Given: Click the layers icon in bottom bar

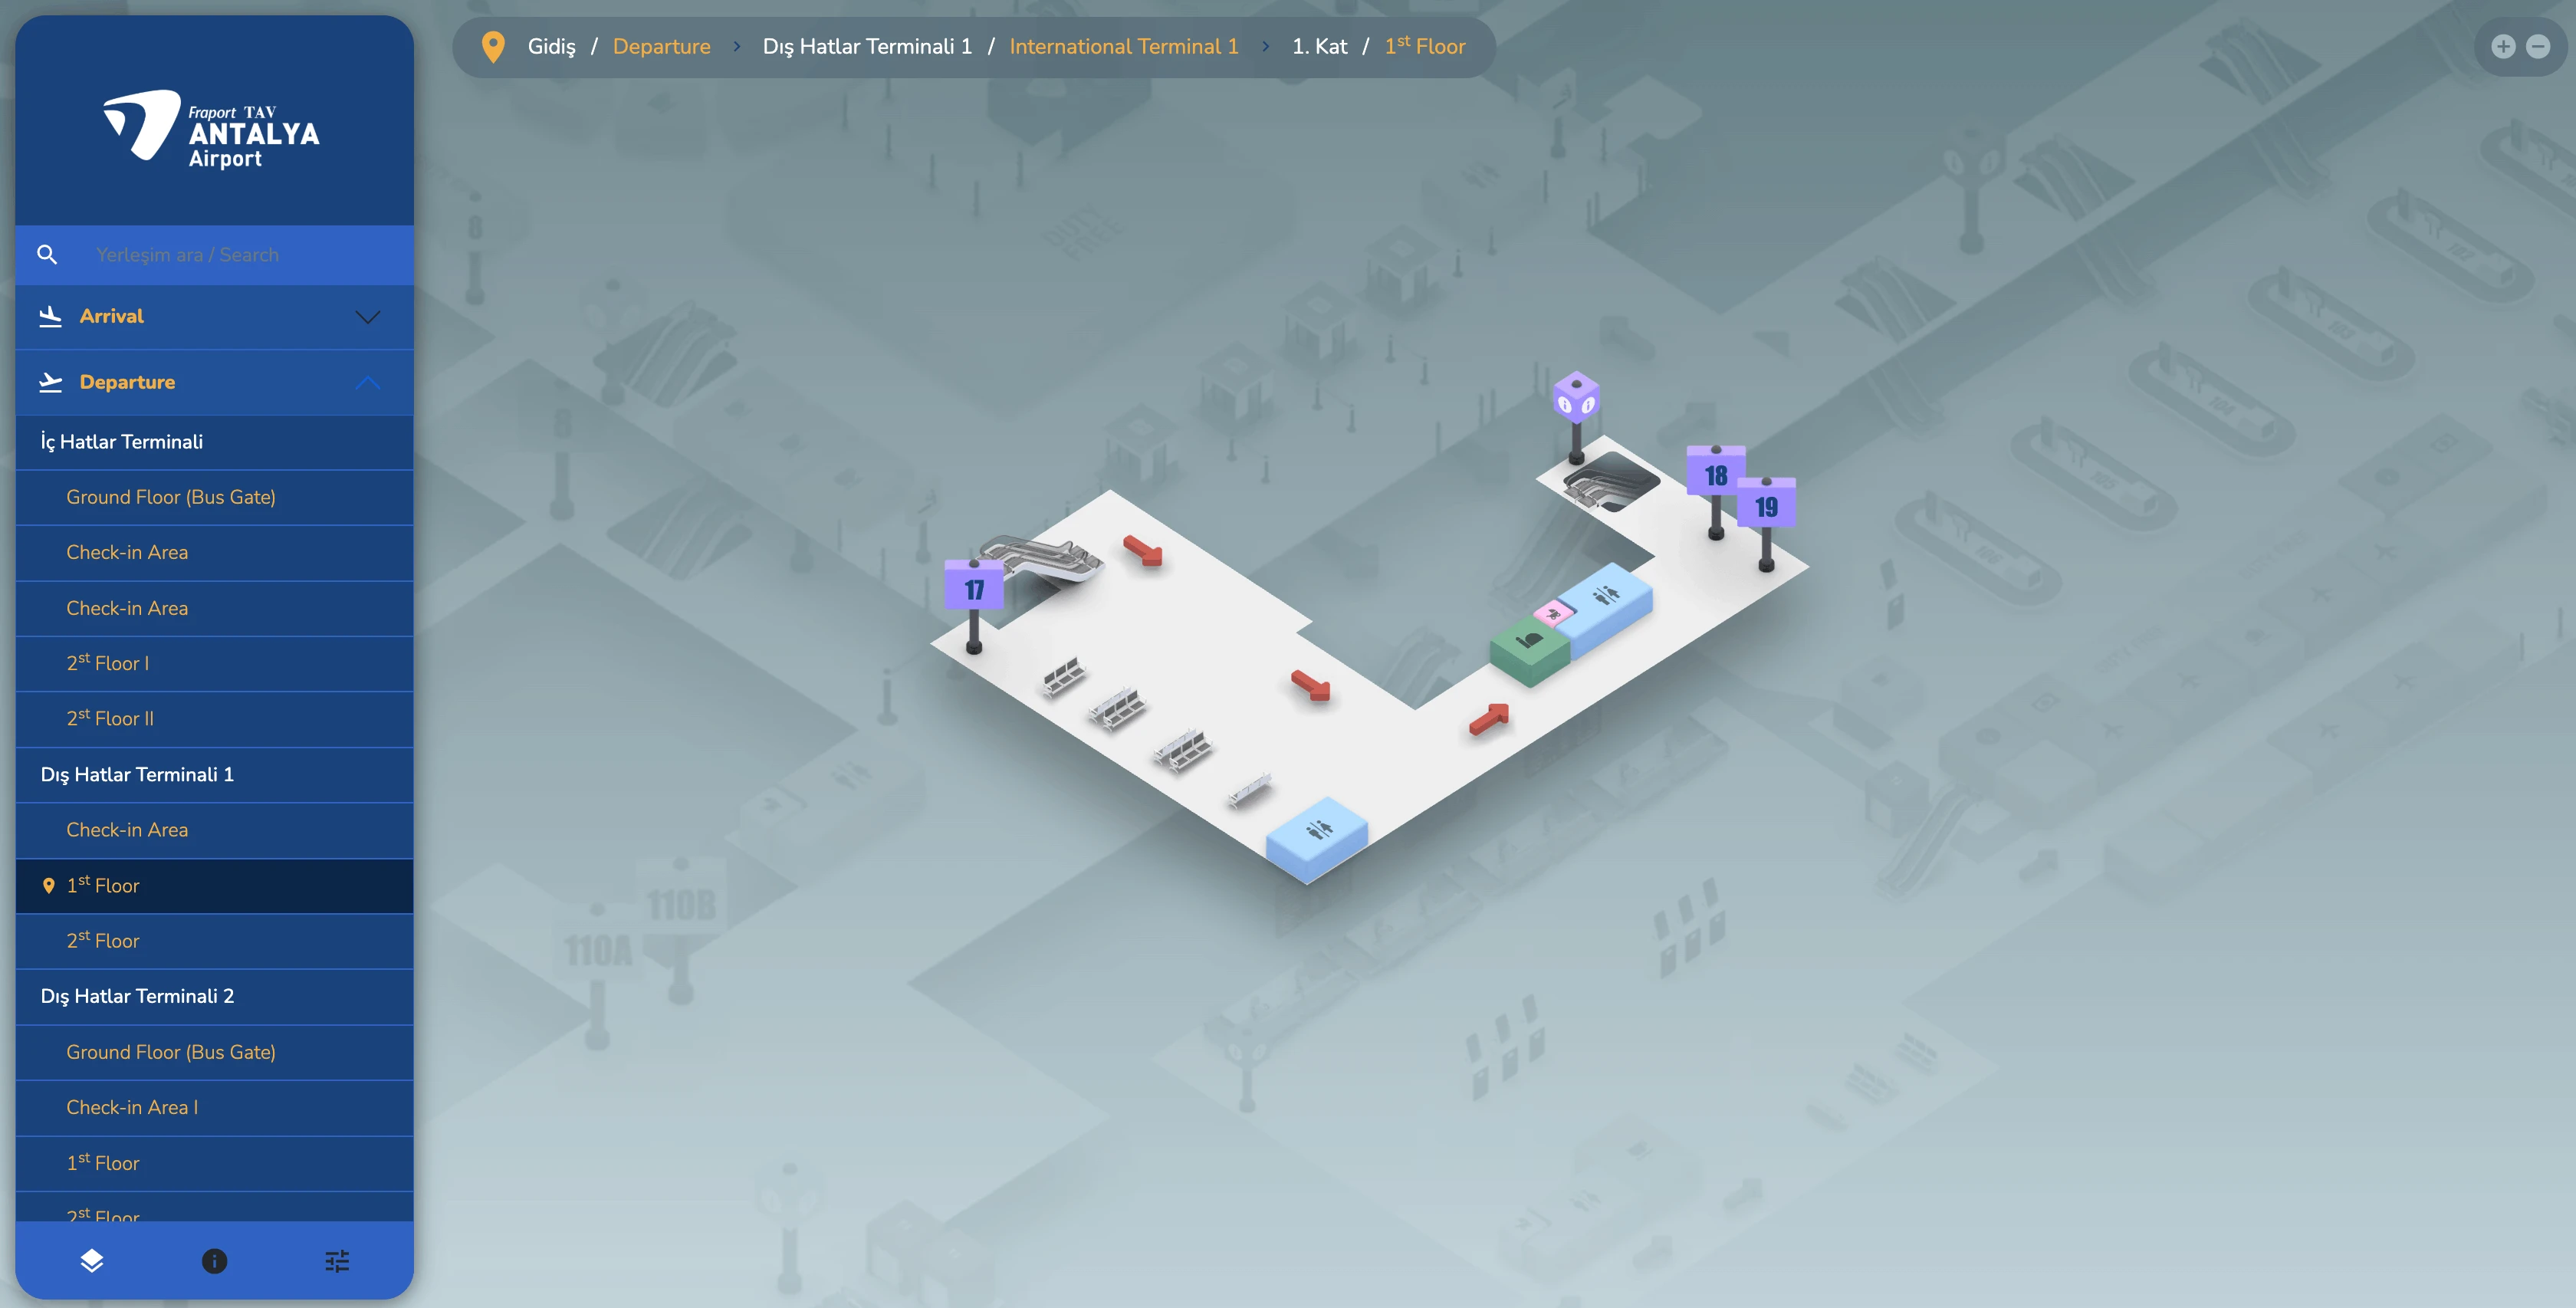Looking at the screenshot, I should 92,1260.
